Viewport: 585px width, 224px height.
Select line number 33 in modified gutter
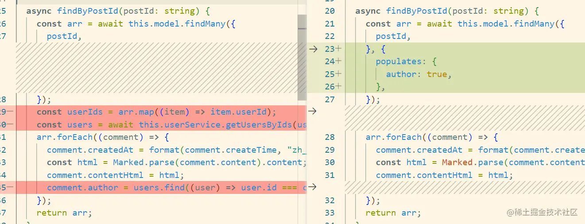pyautogui.click(x=330, y=213)
